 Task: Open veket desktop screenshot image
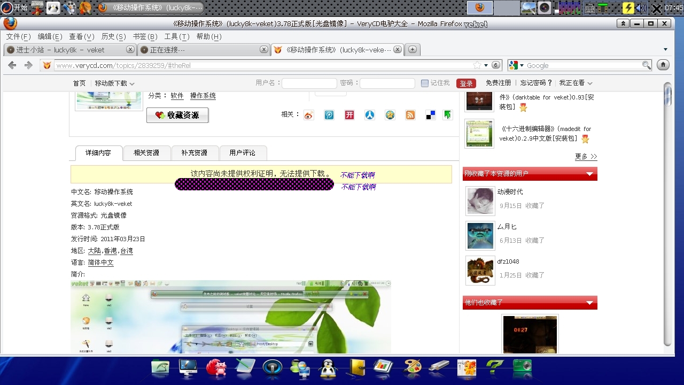click(231, 317)
